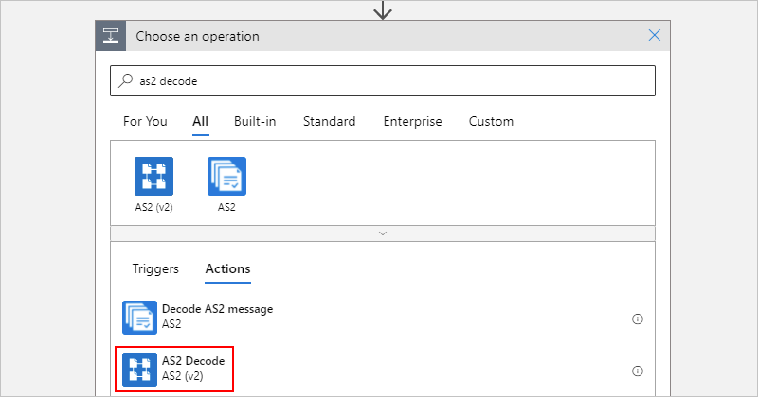Show the Triggers tab
Viewport: 758px width, 397px height.
click(155, 268)
